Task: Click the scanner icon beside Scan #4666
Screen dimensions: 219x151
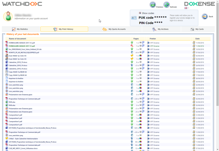Action: [x=7, y=55]
